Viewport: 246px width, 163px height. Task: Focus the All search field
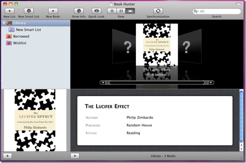(217, 11)
